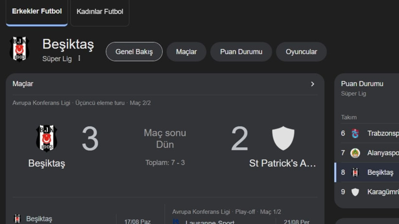The image size is (399, 224).
Task: Switch to Kadınlar Futbol tab
Action: tap(100, 12)
